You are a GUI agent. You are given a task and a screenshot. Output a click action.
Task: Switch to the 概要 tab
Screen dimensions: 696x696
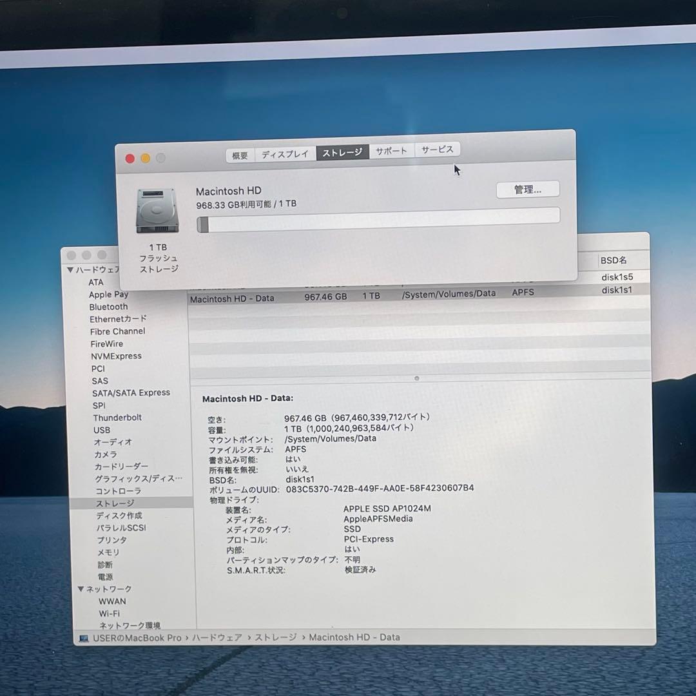(240, 152)
